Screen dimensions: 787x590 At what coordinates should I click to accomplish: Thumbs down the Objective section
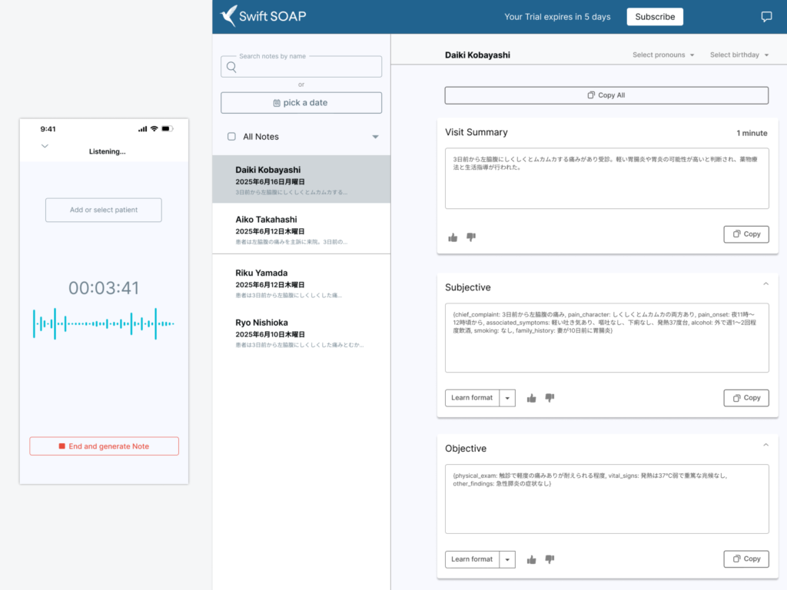click(x=550, y=559)
